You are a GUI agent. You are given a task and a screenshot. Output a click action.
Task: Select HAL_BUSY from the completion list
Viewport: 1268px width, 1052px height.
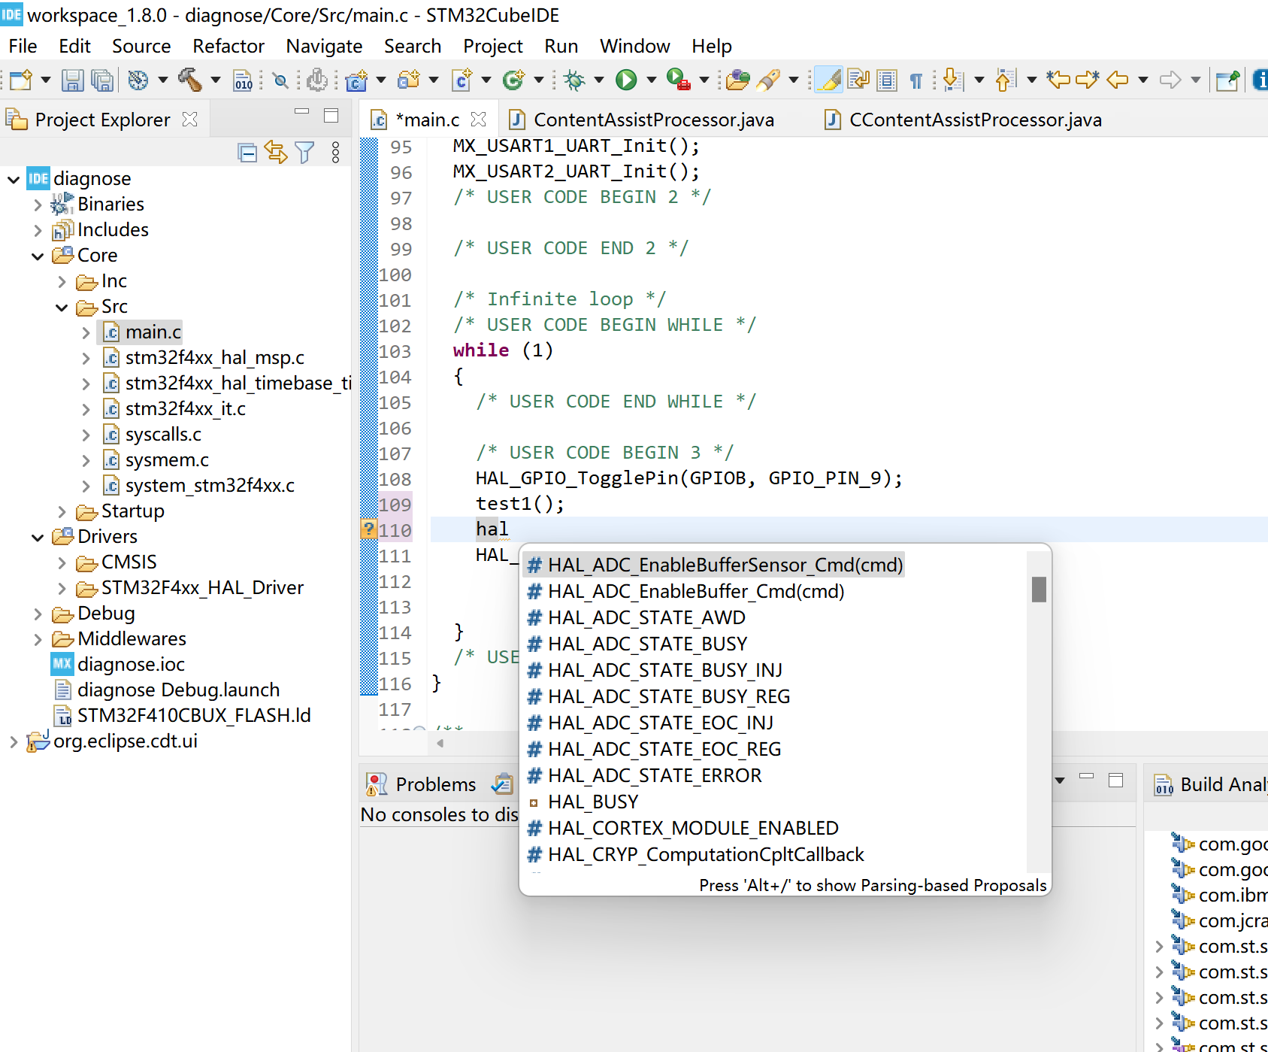tap(593, 802)
